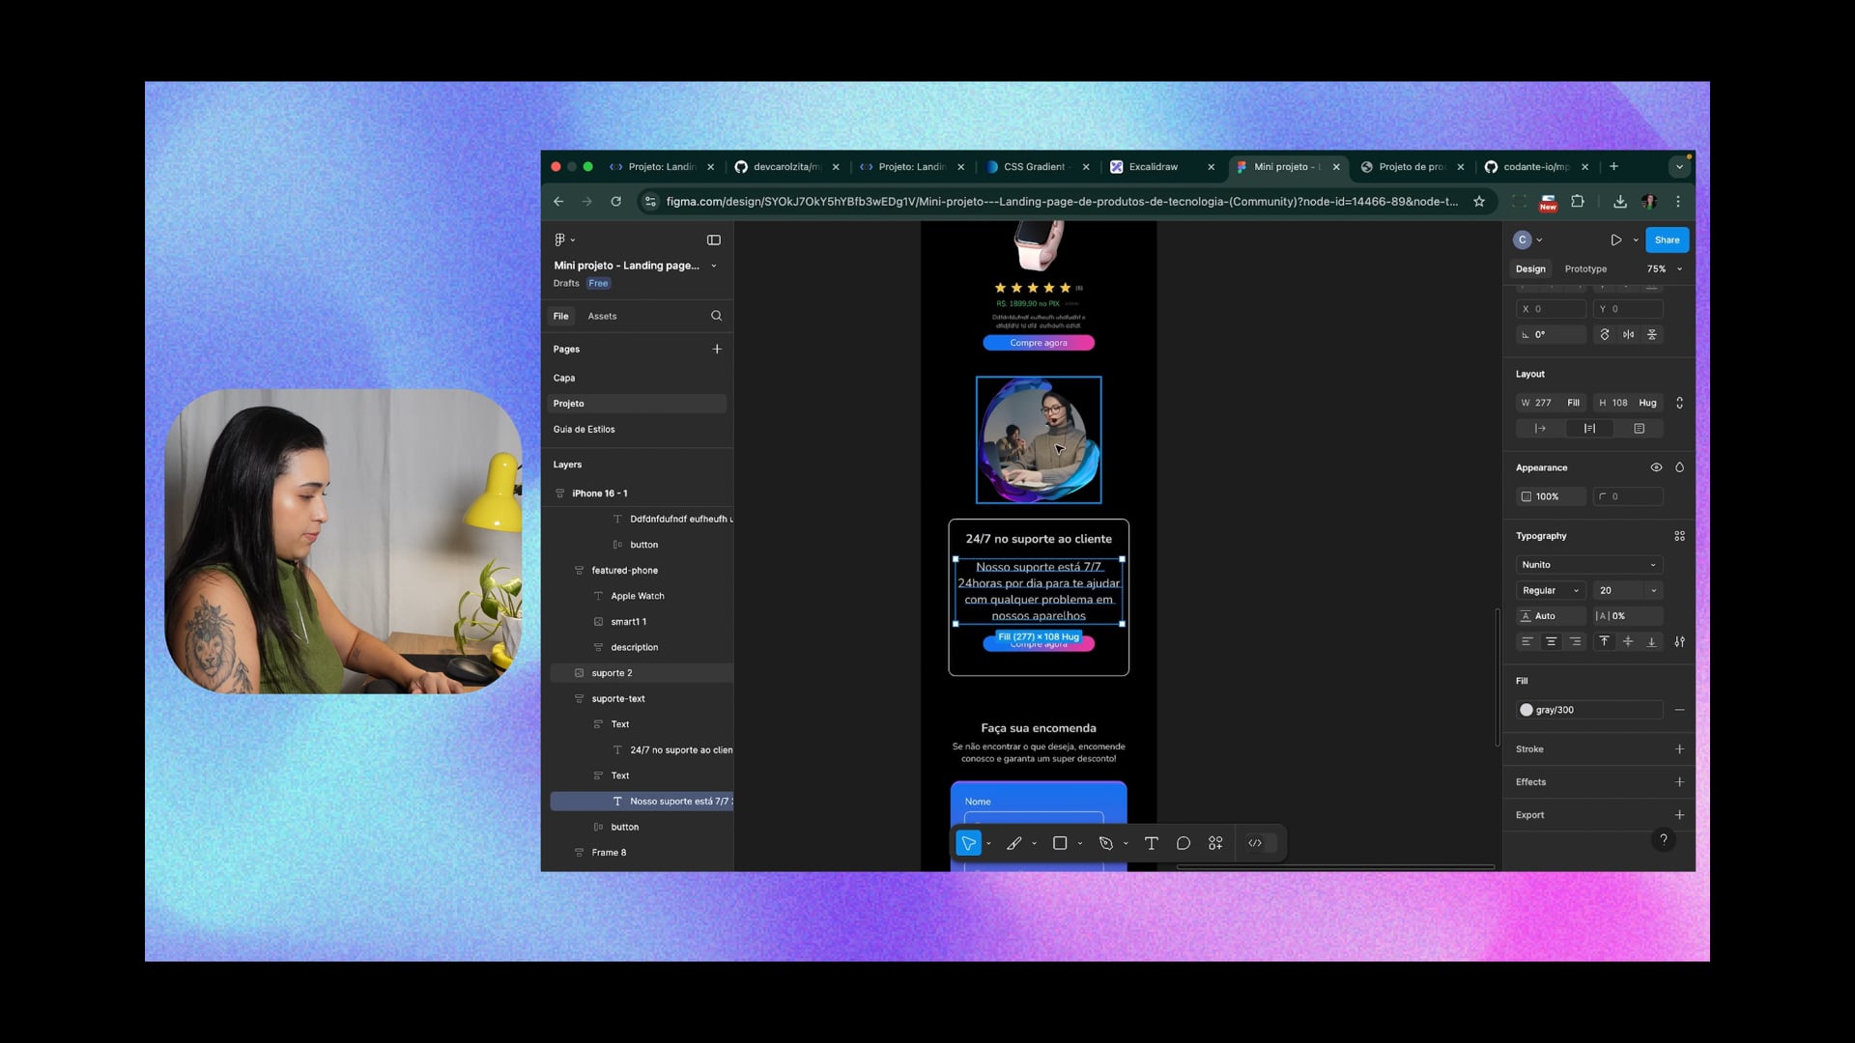Select the Comment tool in toolbar
Viewport: 1855px width, 1043px height.
(1183, 843)
